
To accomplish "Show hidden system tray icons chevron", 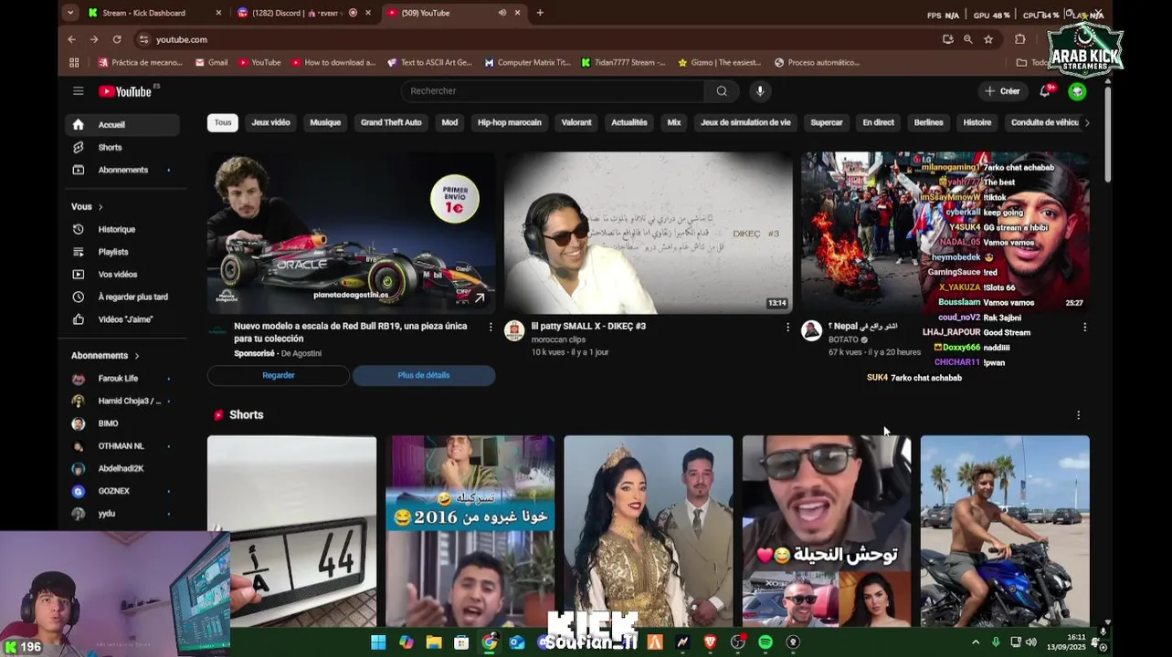I will pyautogui.click(x=975, y=642).
